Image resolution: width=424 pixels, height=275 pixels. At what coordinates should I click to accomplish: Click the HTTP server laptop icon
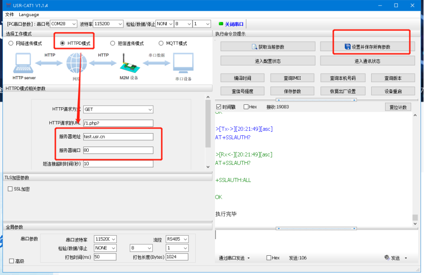(x=24, y=63)
